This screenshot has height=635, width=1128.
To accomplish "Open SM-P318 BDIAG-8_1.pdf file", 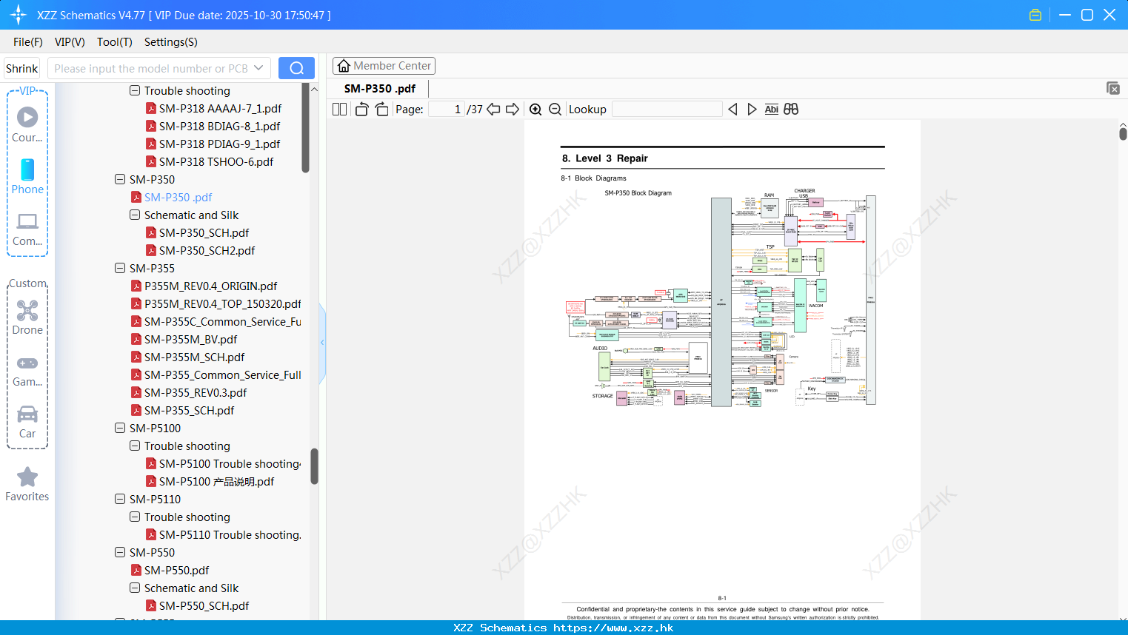I will pyautogui.click(x=219, y=126).
